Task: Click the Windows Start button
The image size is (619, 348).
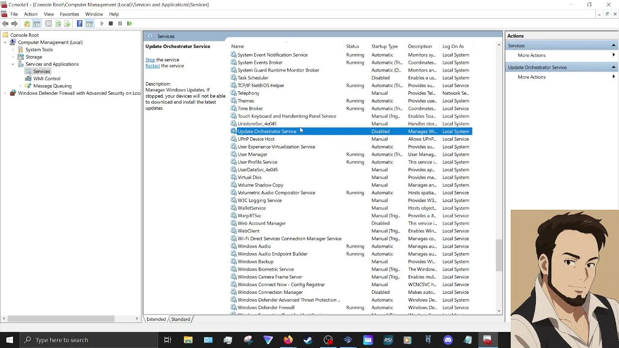Action: 10,340
